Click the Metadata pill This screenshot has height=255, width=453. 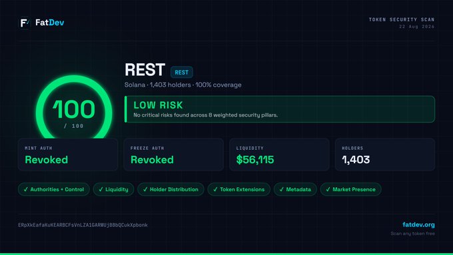tap(295, 190)
